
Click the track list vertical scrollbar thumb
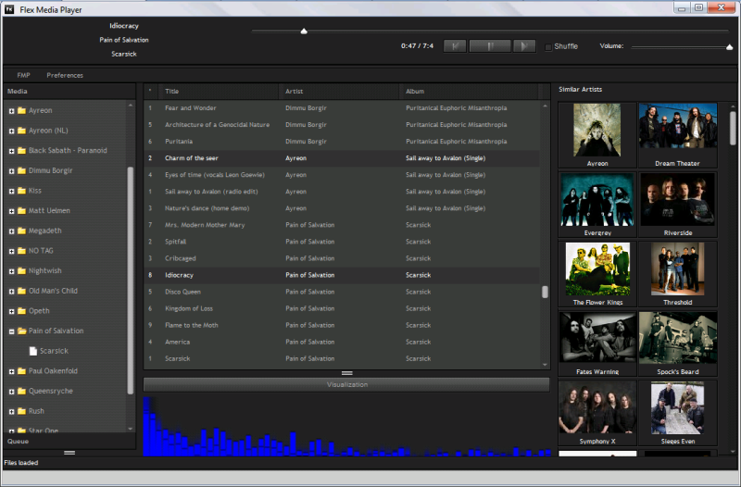545,292
